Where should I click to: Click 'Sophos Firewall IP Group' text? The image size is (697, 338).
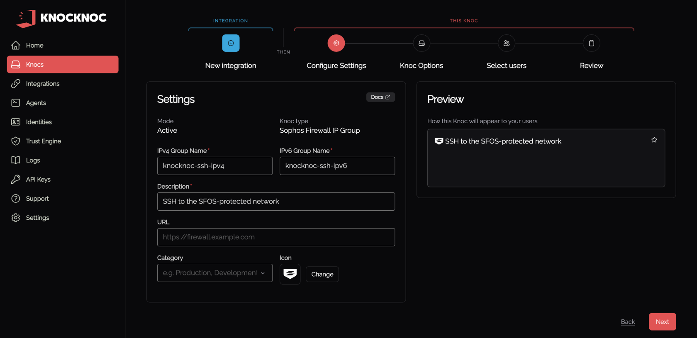pos(320,130)
